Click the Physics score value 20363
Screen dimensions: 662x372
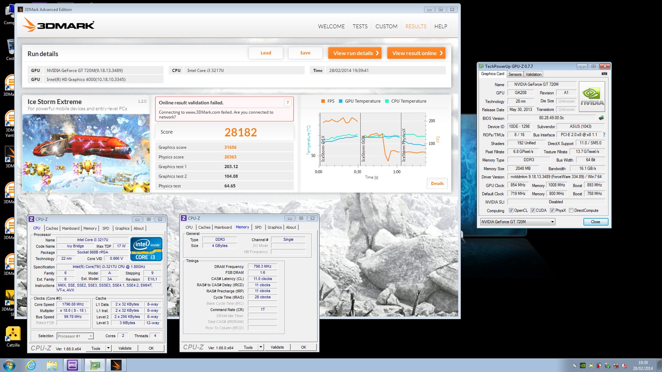point(230,157)
